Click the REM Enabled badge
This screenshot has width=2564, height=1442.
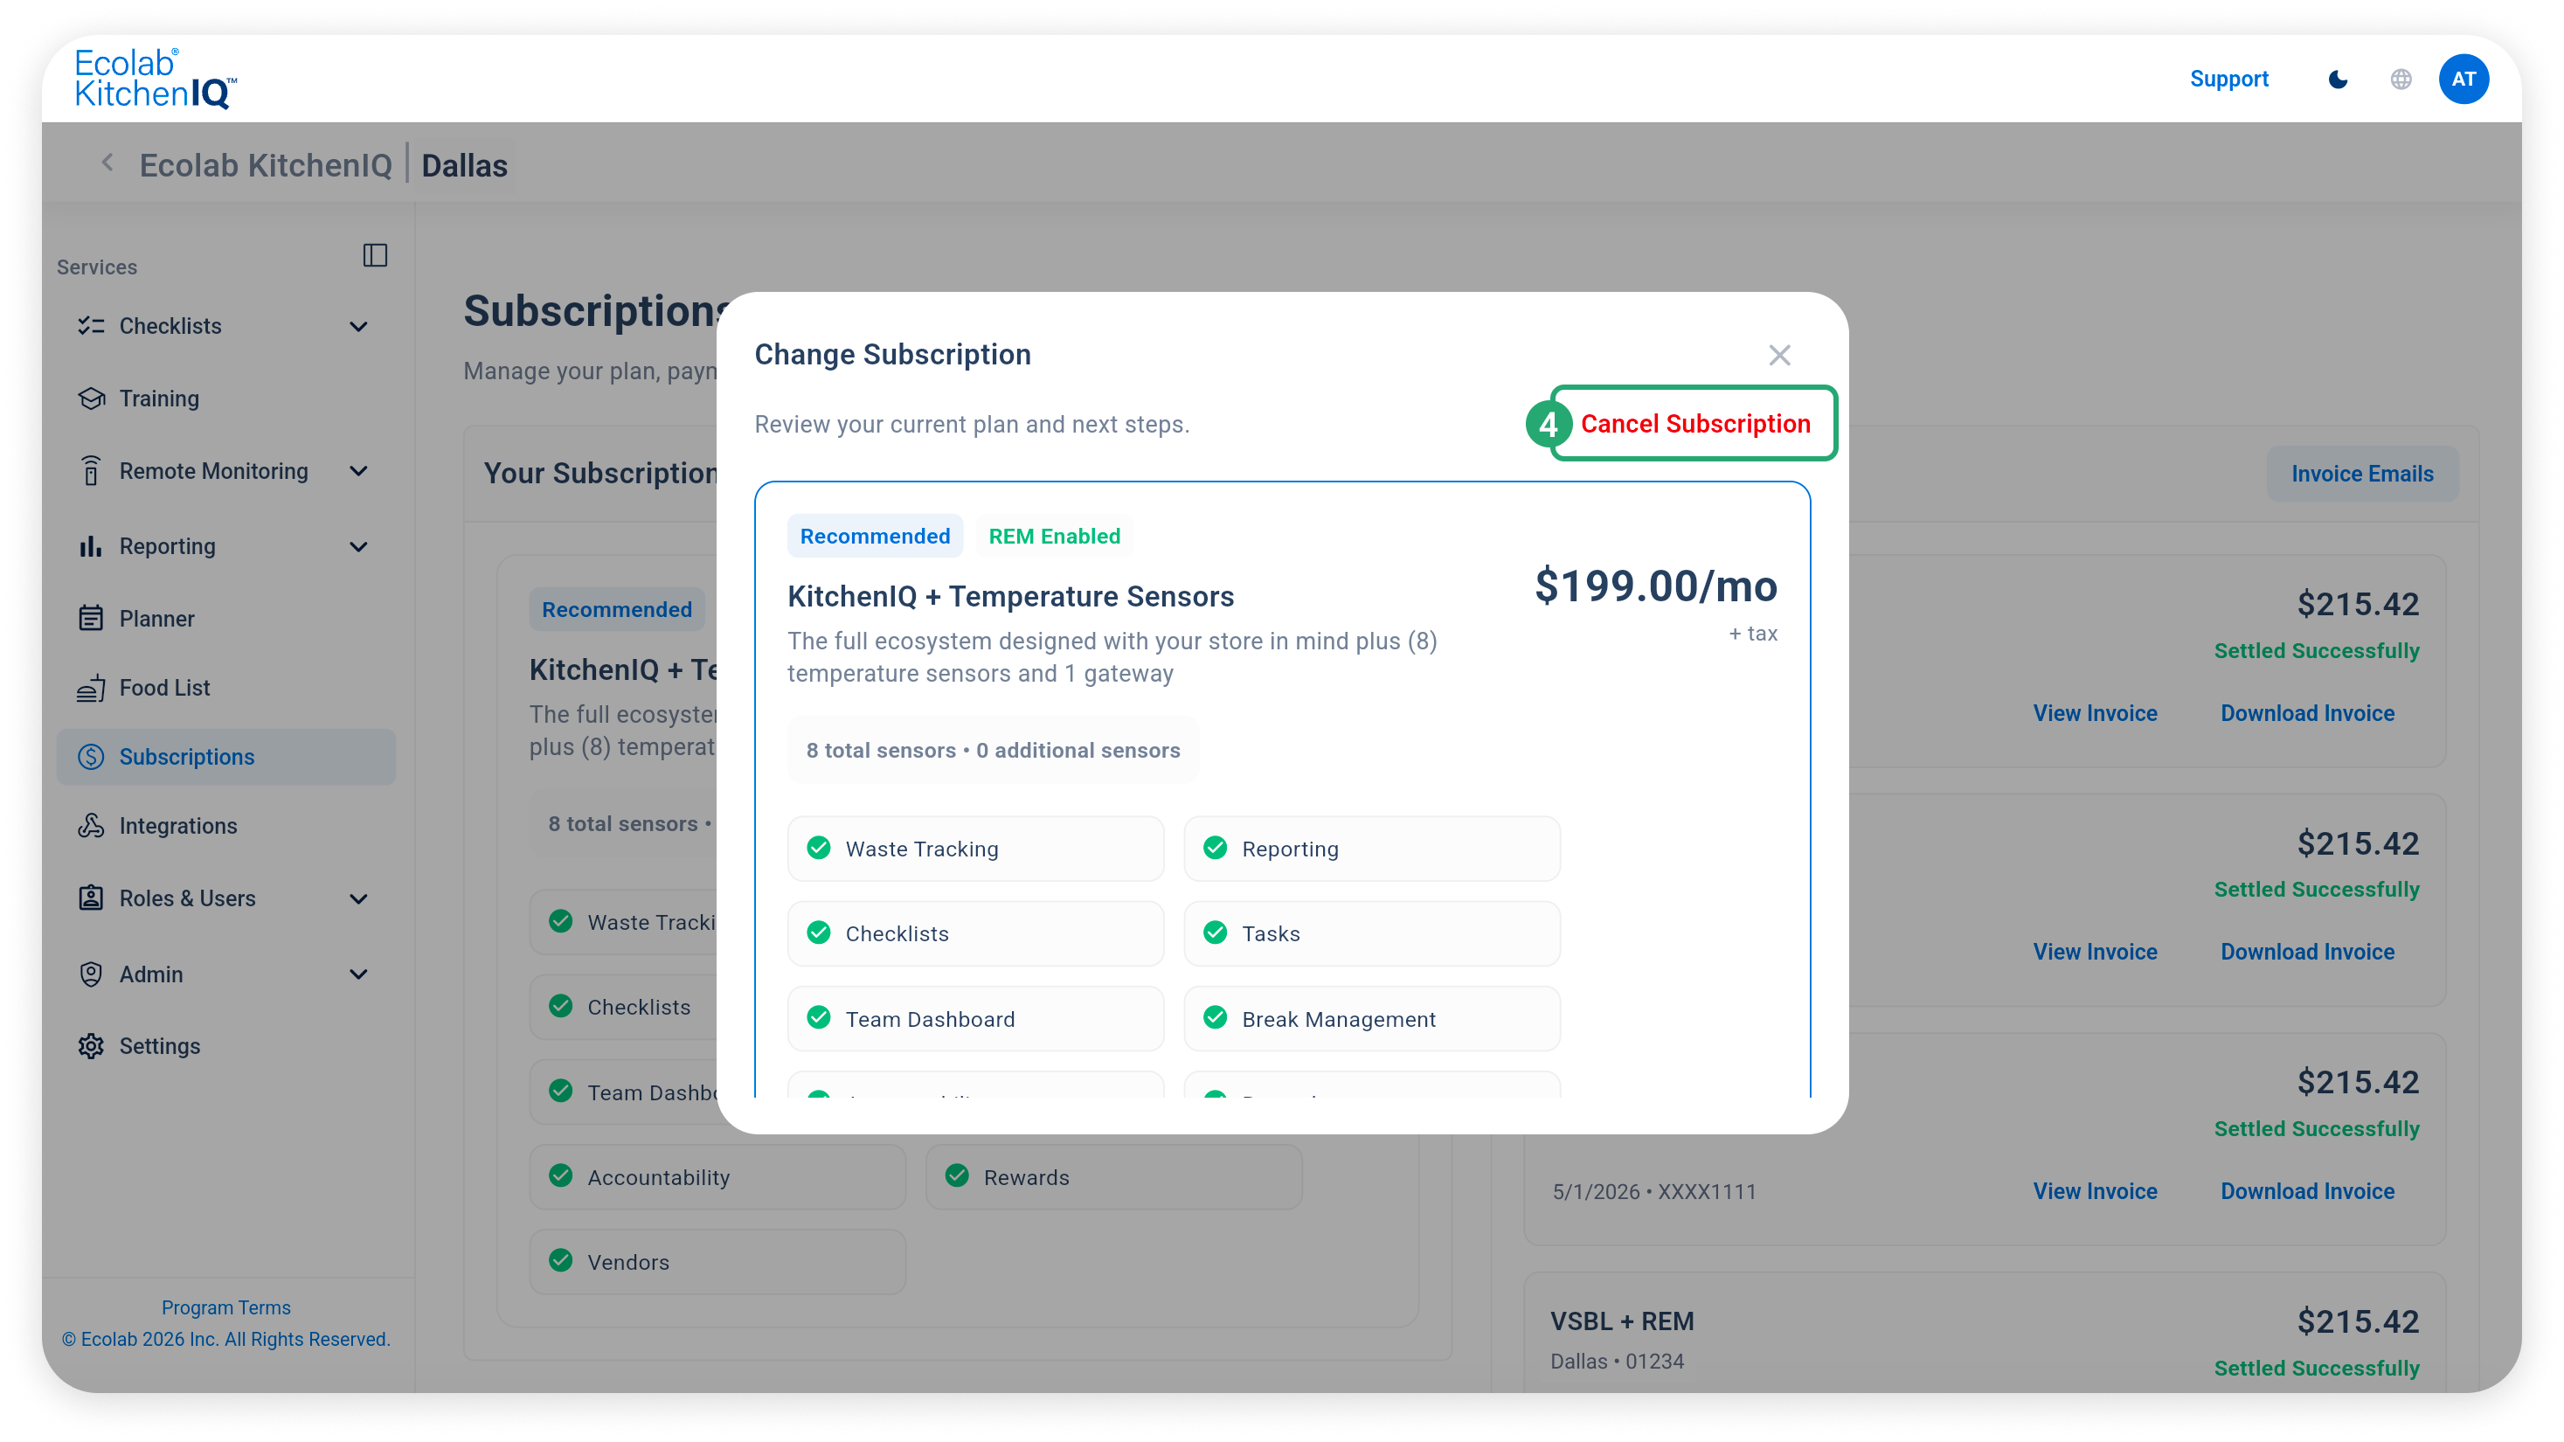click(1054, 536)
